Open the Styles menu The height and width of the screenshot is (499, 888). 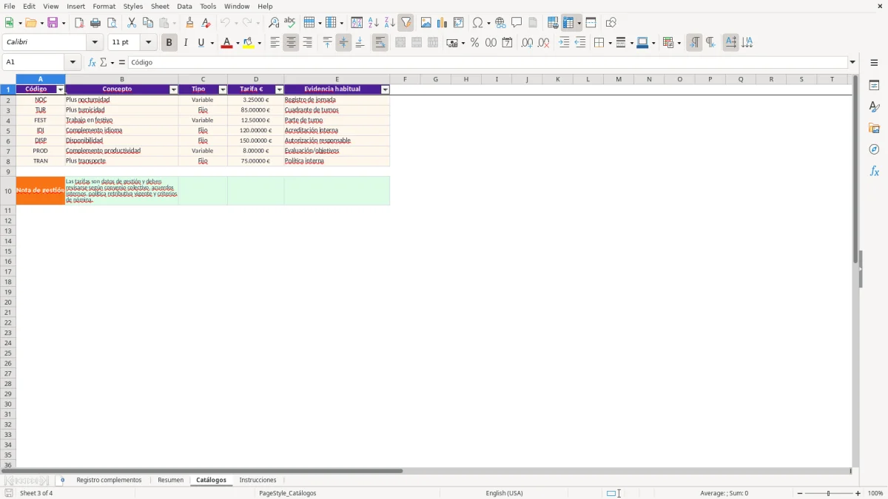point(133,6)
